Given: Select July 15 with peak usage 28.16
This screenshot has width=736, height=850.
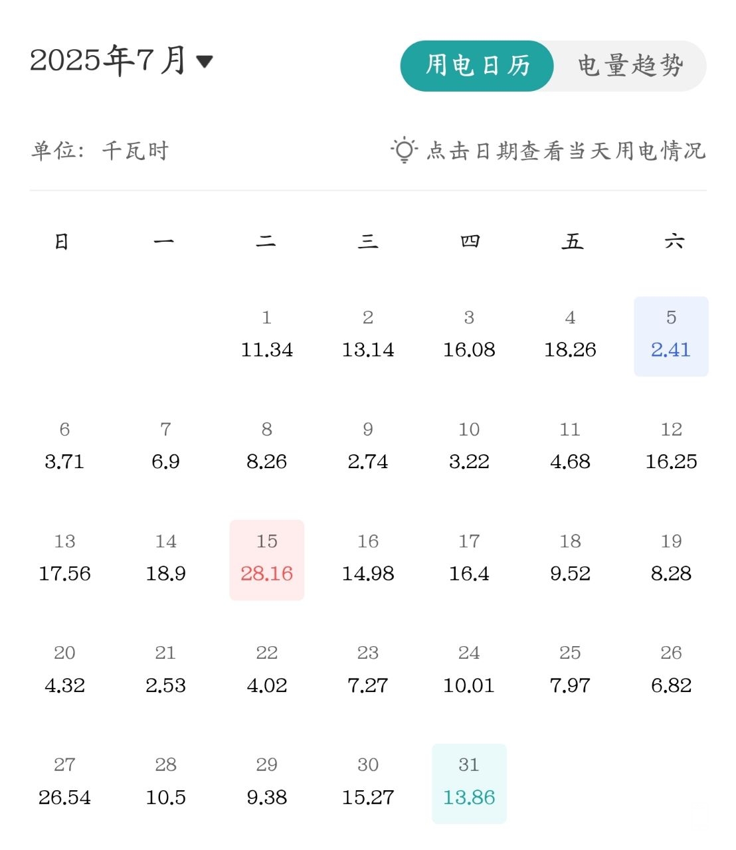Looking at the screenshot, I should [x=267, y=560].
